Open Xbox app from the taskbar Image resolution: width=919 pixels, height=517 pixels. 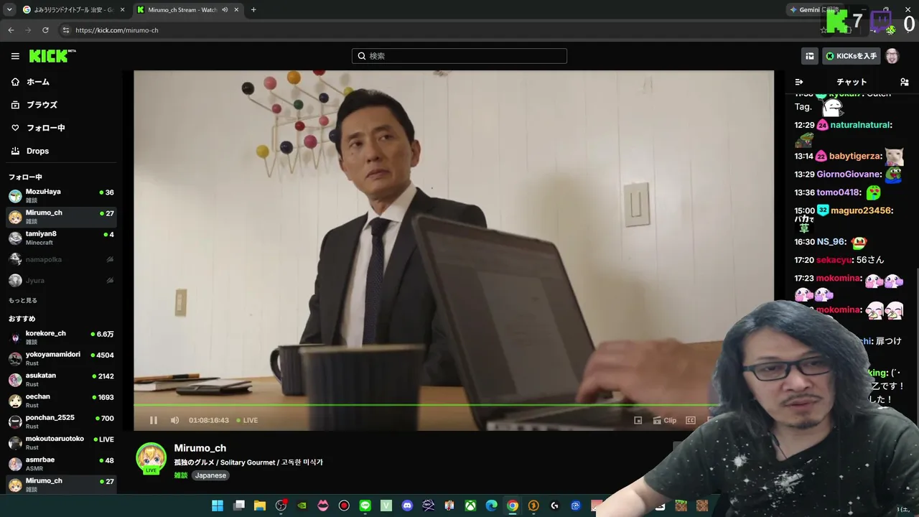point(470,506)
